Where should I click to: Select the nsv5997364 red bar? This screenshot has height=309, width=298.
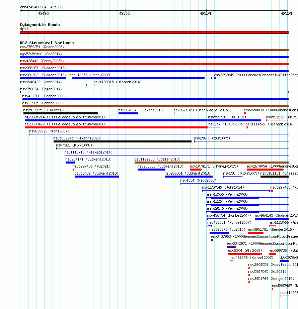click(x=272, y=254)
